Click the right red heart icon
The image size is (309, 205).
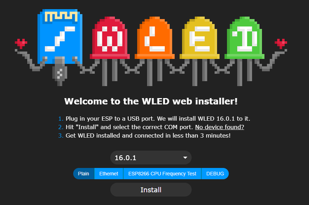click(281, 44)
